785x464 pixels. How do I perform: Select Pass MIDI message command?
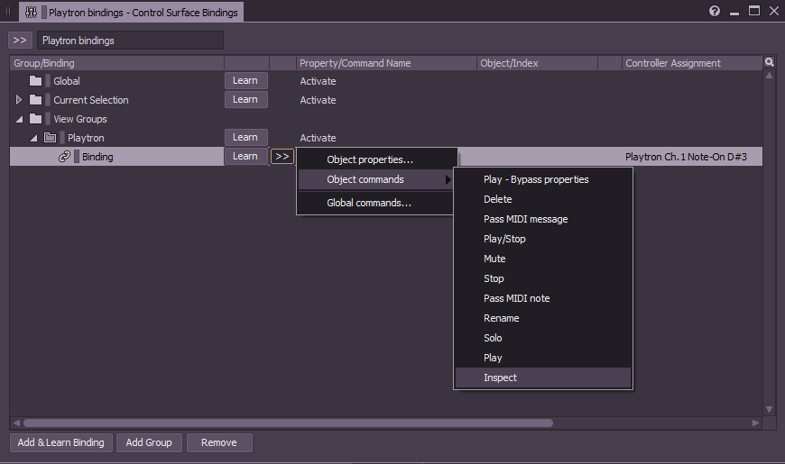coord(543,219)
